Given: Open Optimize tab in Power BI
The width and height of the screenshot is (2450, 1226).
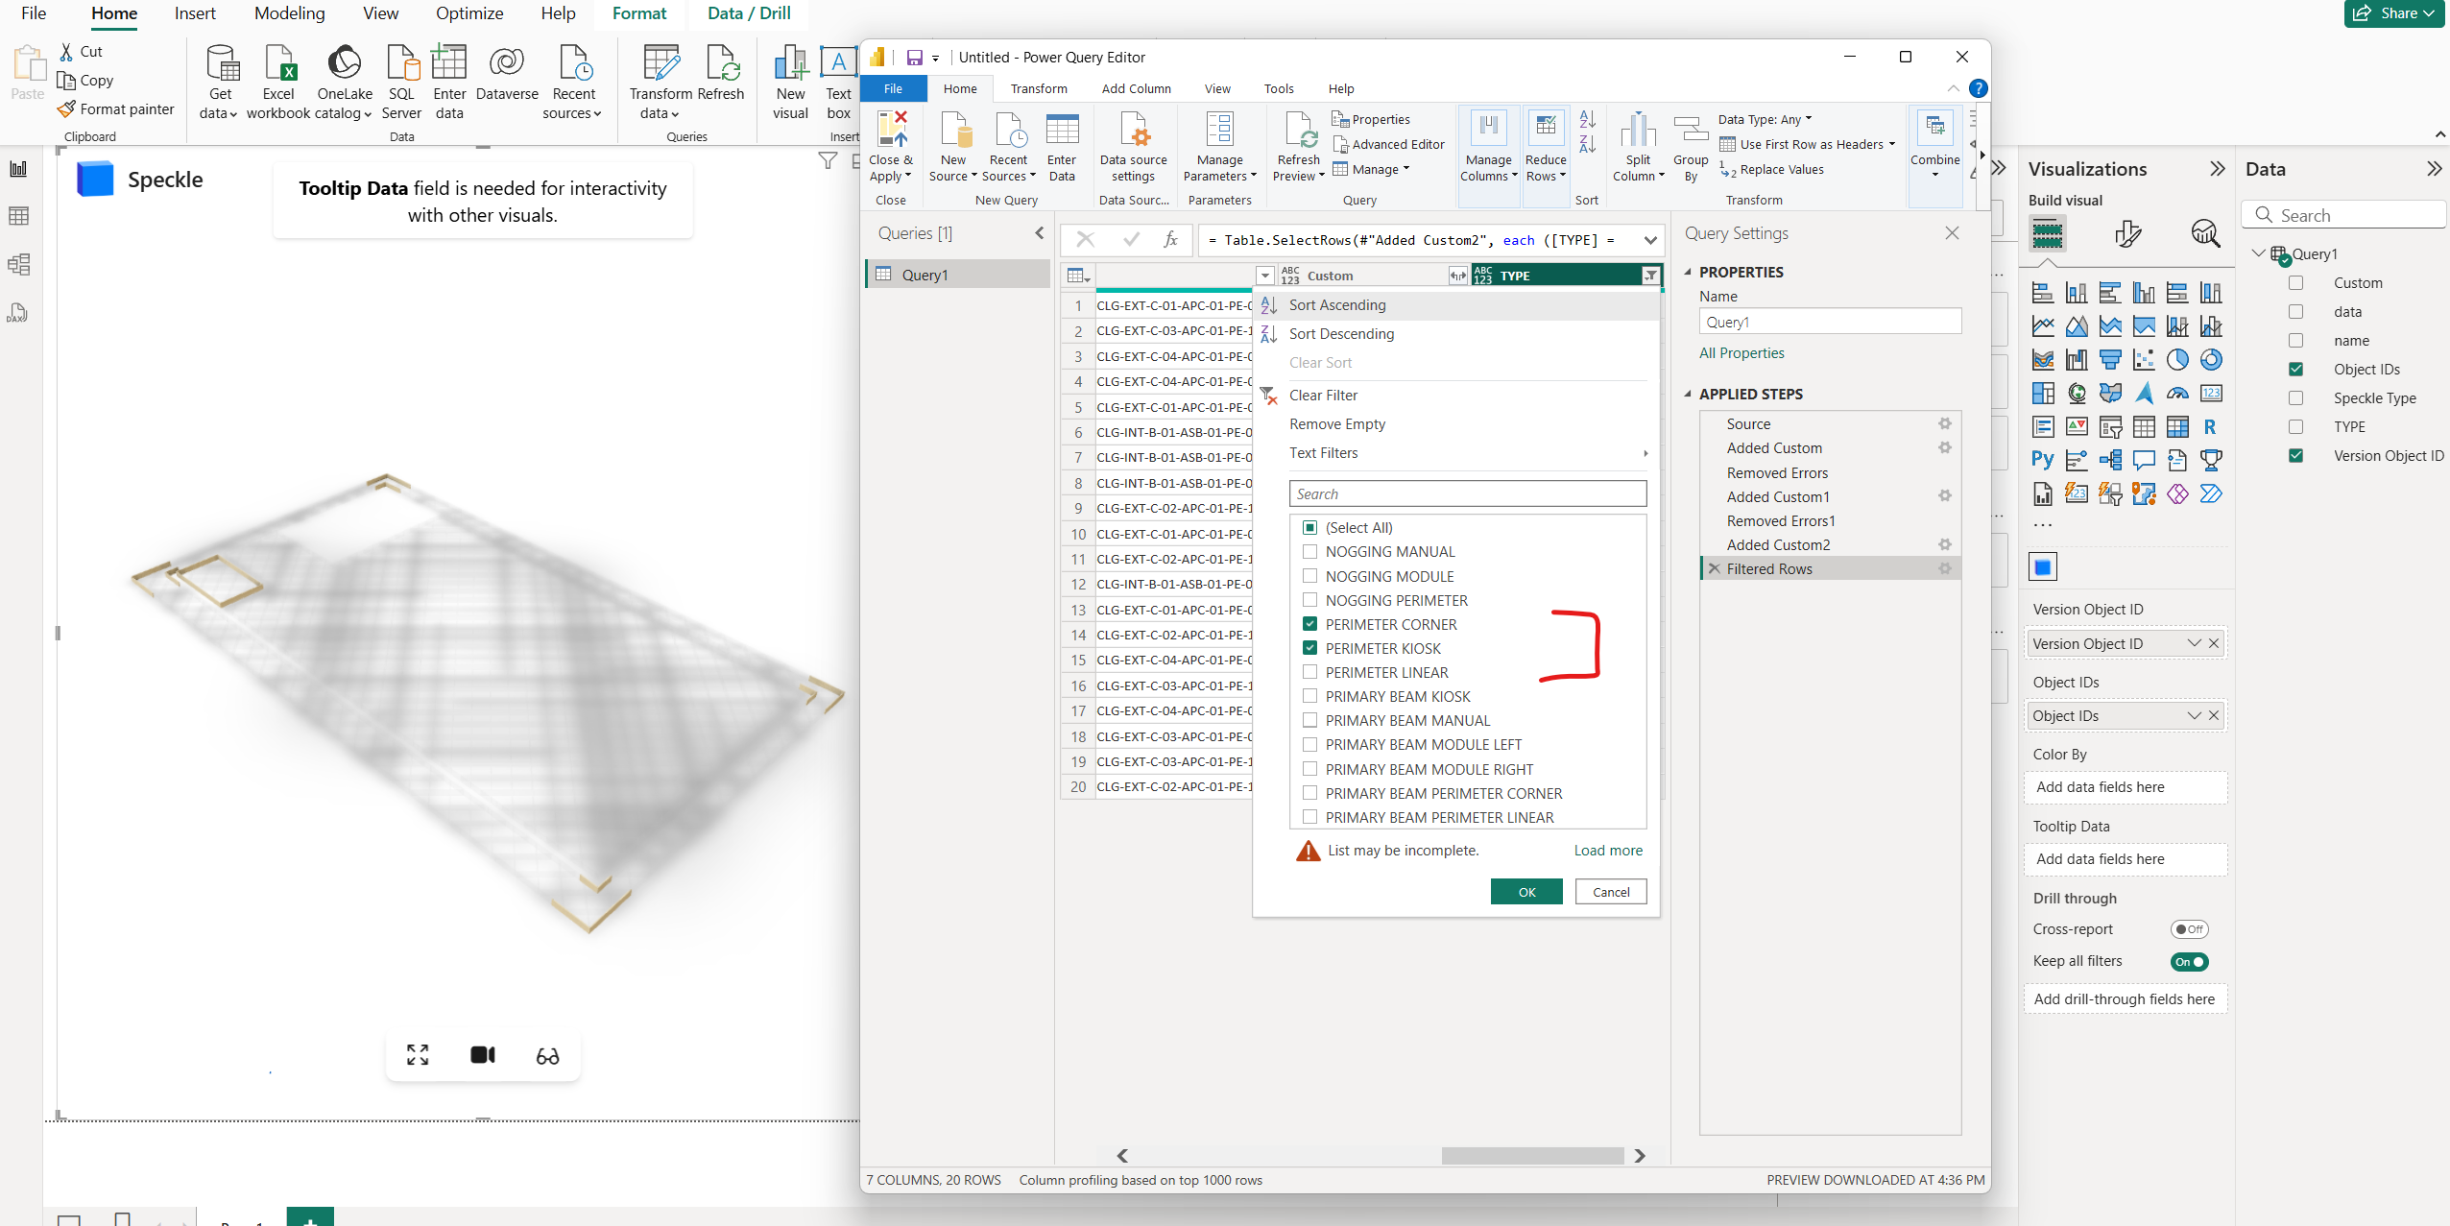Looking at the screenshot, I should (x=468, y=13).
